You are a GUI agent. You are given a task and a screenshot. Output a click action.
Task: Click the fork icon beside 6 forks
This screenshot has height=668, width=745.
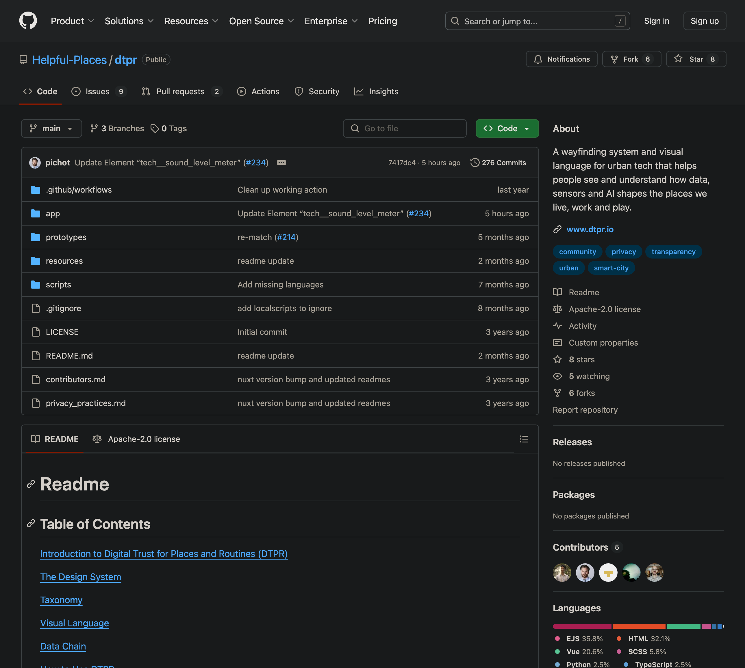(557, 393)
